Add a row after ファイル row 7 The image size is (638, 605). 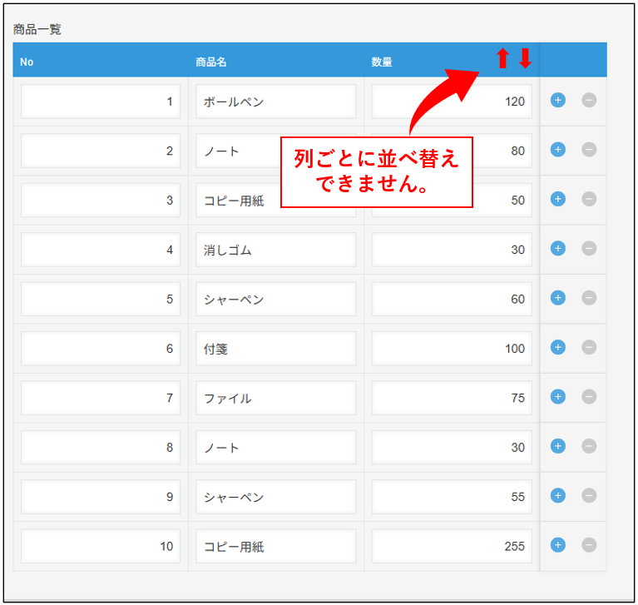(557, 397)
